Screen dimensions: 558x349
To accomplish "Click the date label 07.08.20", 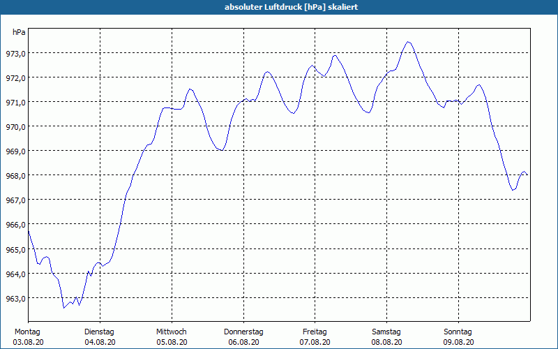I will pyautogui.click(x=315, y=342).
